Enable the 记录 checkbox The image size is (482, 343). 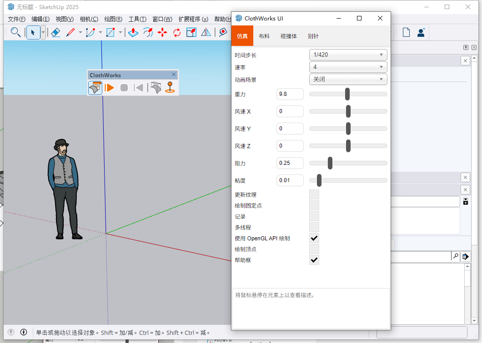click(314, 216)
